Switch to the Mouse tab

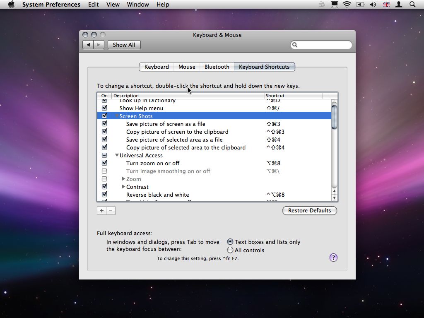click(187, 67)
